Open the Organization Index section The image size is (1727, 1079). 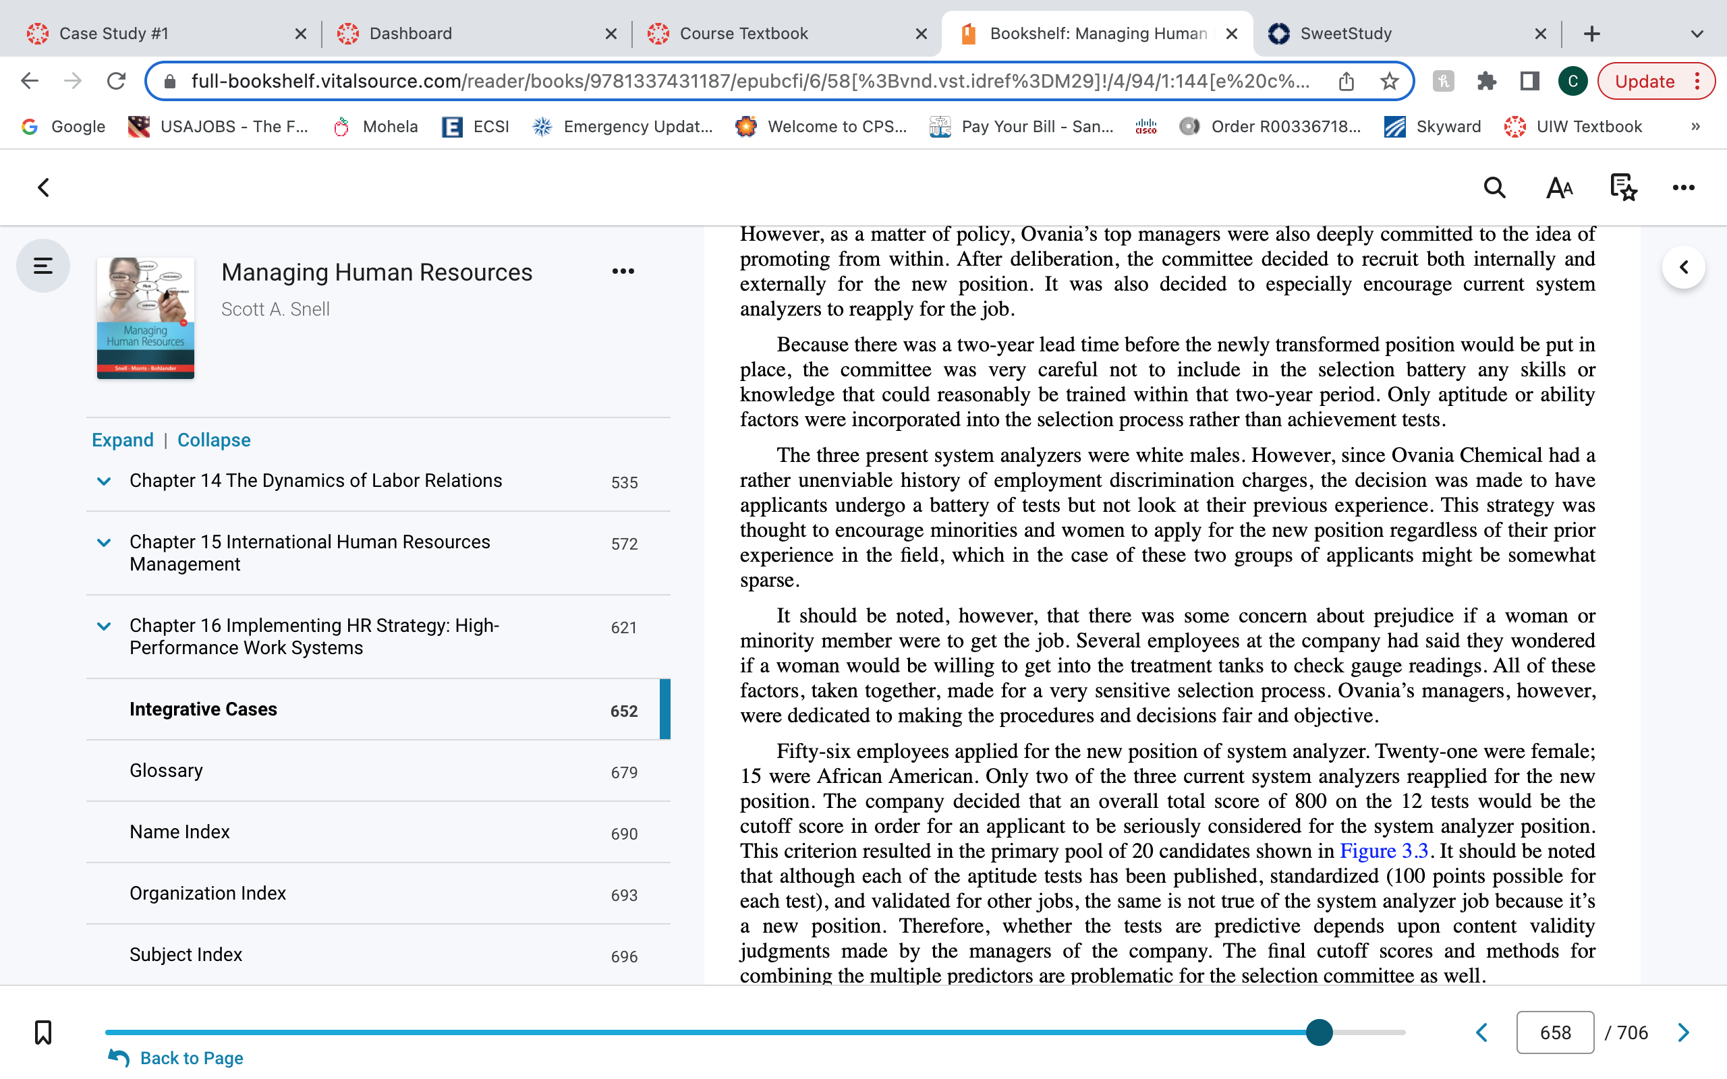pos(378,894)
